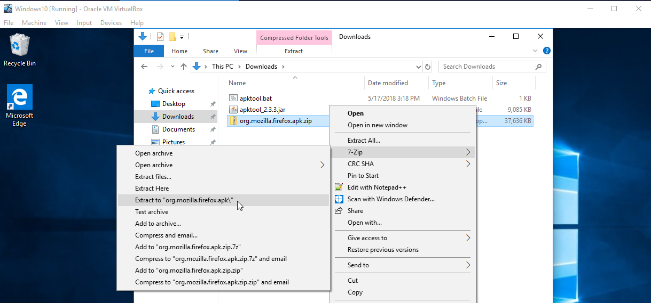The width and height of the screenshot is (651, 303).
Task: Open the address bar history dropdown
Action: (x=418, y=67)
